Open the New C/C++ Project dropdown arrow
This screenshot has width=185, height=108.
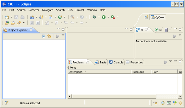click(x=36, y=17)
